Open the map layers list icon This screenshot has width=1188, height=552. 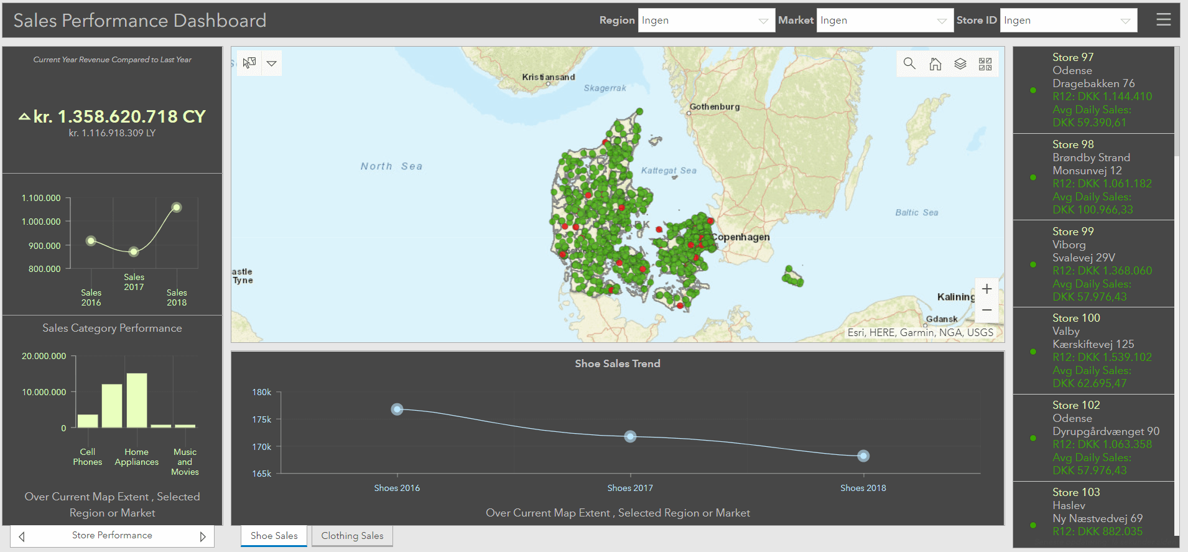[x=960, y=63]
